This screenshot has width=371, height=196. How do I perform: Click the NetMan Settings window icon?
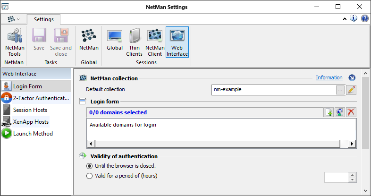click(5, 7)
